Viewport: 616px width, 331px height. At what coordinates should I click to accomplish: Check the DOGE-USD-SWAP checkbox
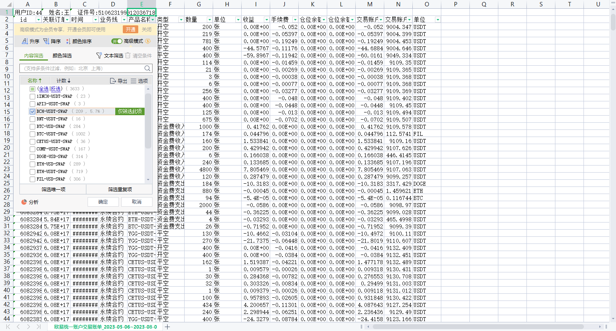pyautogui.click(x=32, y=156)
